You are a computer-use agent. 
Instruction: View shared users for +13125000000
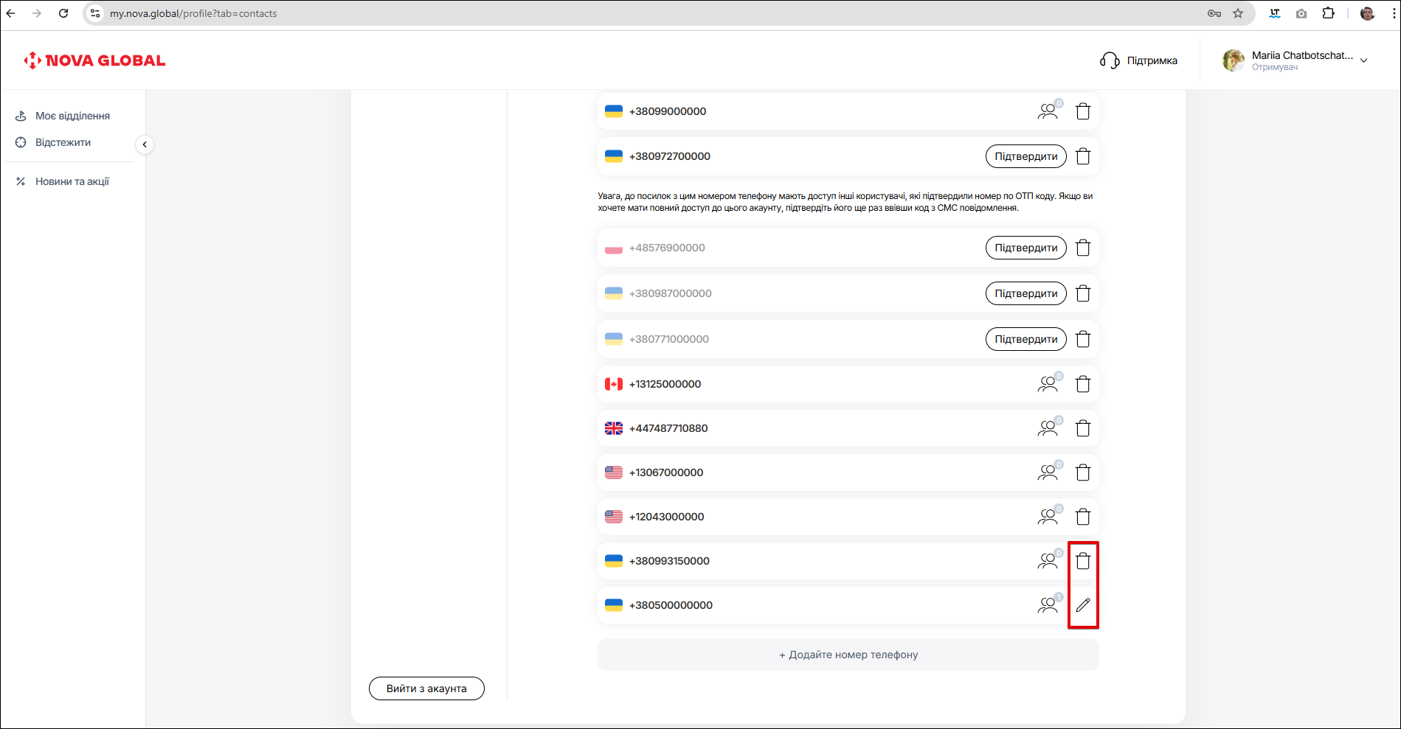coord(1048,384)
